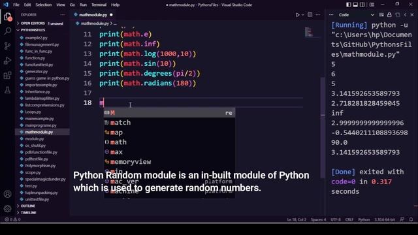
Task: Open the File menu
Action: point(16,5)
